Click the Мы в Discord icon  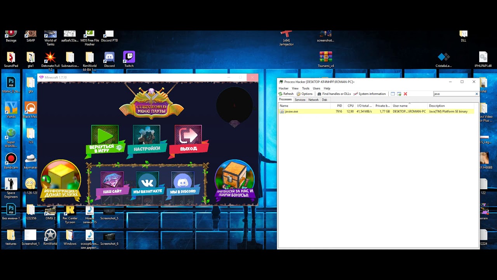point(183,183)
